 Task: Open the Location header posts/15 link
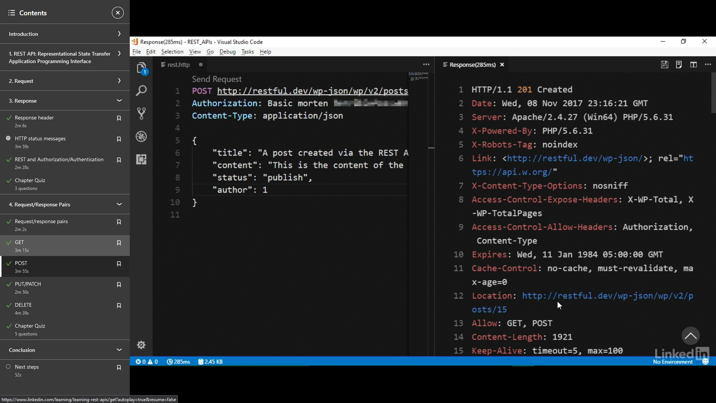(x=582, y=303)
